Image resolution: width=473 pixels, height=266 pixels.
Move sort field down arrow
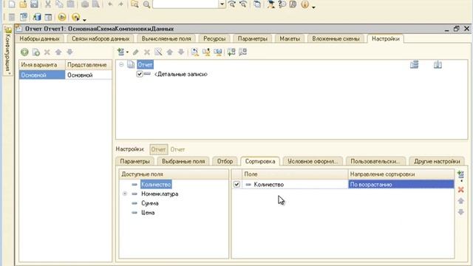point(460,212)
